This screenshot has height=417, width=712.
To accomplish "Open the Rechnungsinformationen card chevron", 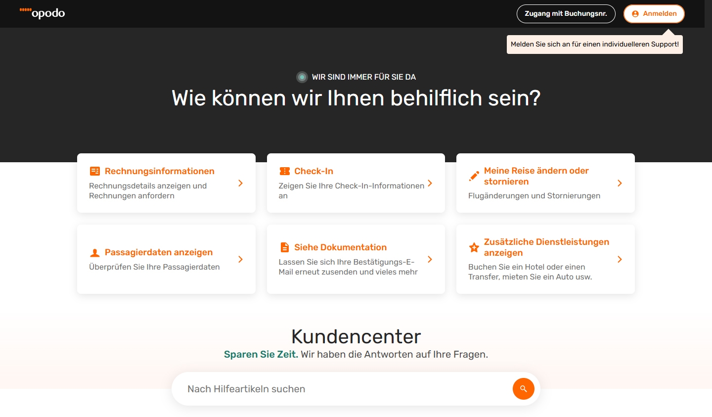I will pyautogui.click(x=240, y=183).
